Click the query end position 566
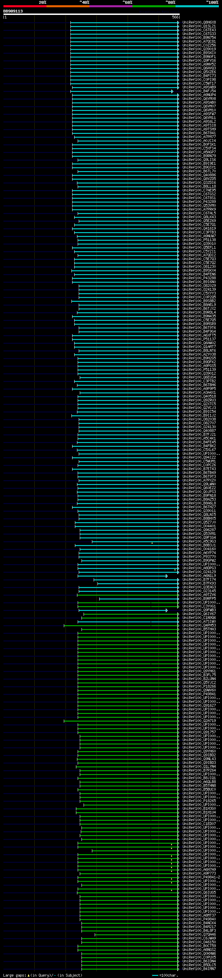222x978 pixels. pos(175,17)
